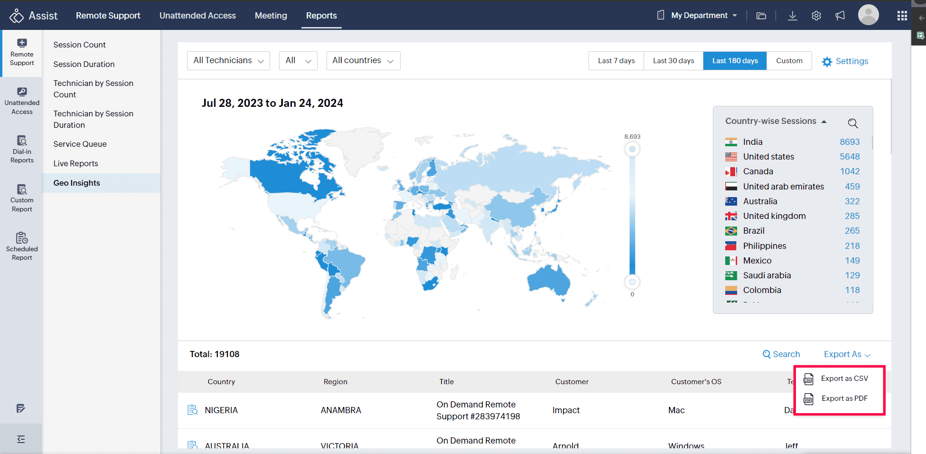The width and height of the screenshot is (926, 454).
Task: Choose Export as PDF
Action: click(x=844, y=398)
